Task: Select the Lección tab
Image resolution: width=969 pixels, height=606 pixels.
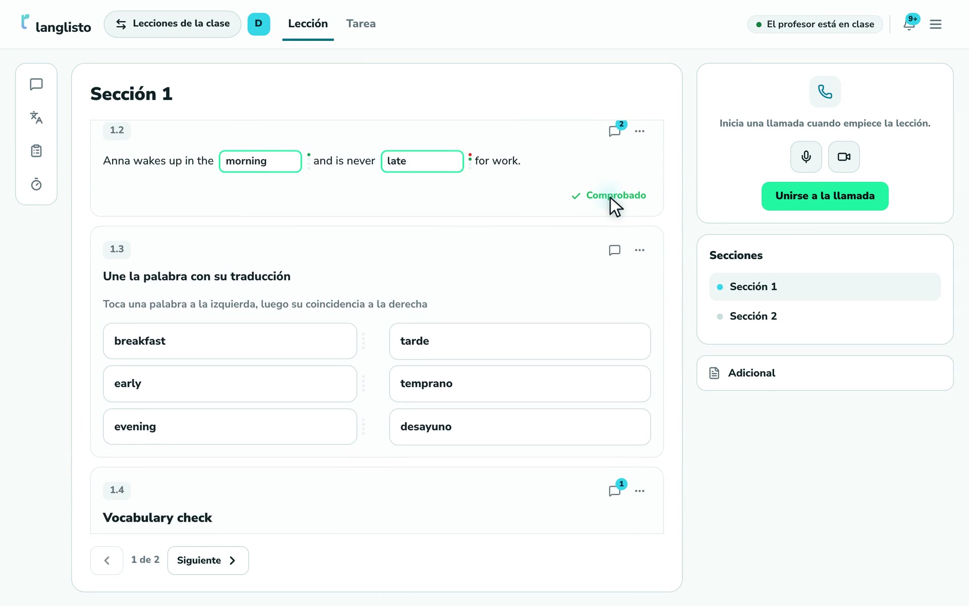Action: [x=308, y=24]
